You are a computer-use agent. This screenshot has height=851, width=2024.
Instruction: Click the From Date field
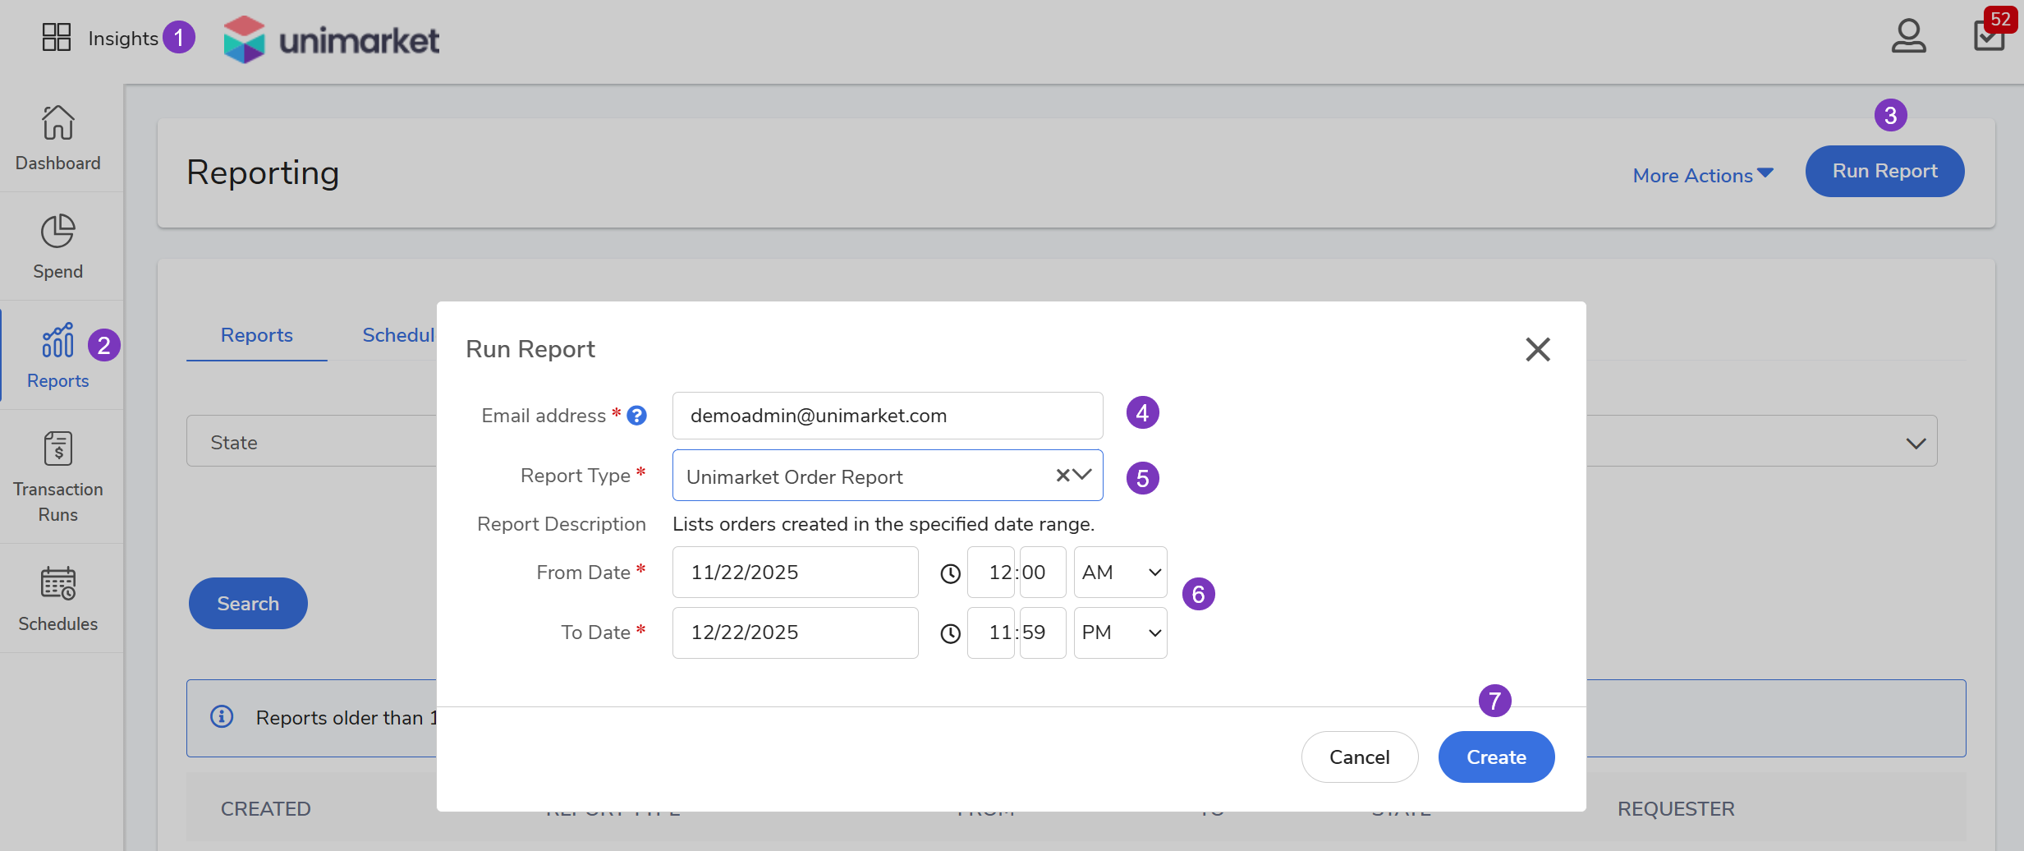point(794,573)
